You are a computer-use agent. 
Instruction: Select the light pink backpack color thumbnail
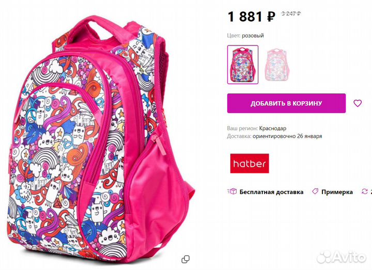277,65
